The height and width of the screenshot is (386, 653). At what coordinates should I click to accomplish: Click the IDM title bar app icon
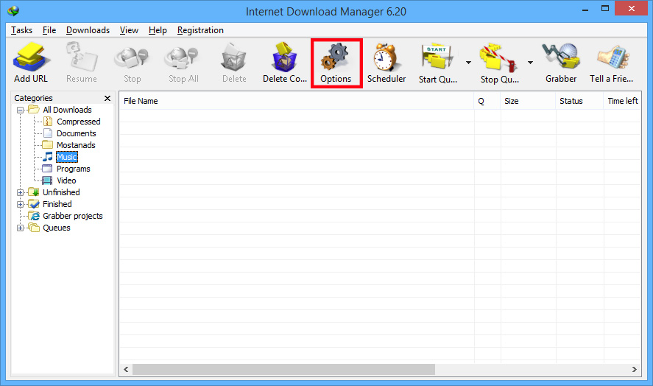[13, 10]
